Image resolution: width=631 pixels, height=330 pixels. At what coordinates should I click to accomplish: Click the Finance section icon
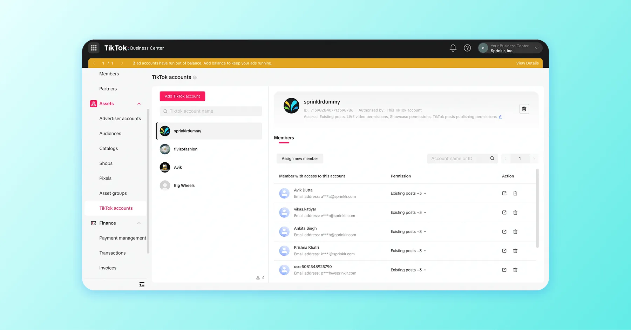[94, 223]
